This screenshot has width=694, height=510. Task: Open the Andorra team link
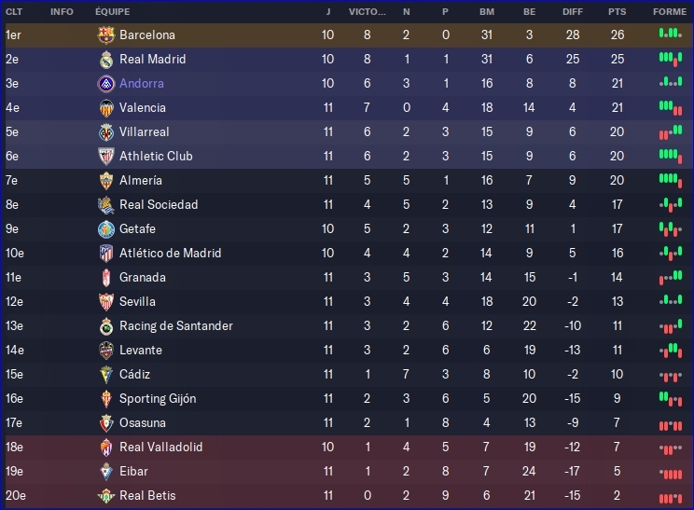click(x=141, y=83)
